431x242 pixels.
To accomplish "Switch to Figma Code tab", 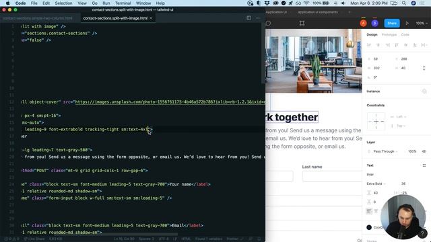I will pyautogui.click(x=405, y=34).
